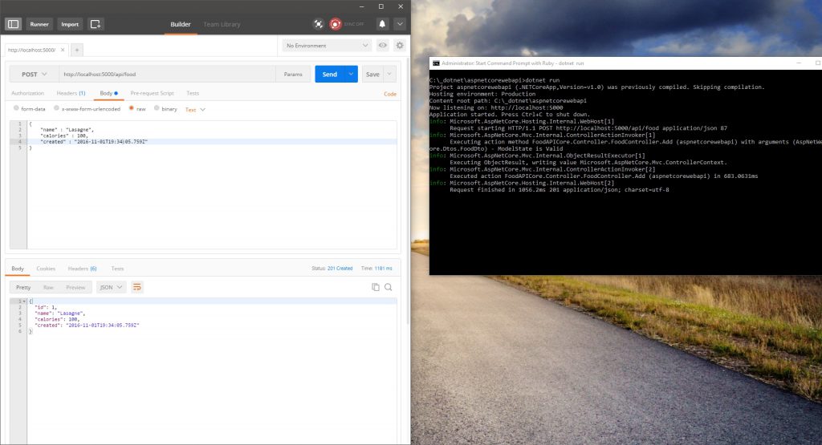This screenshot has height=445, width=822.
Task: Open the POST method dropdown
Action: [34, 75]
